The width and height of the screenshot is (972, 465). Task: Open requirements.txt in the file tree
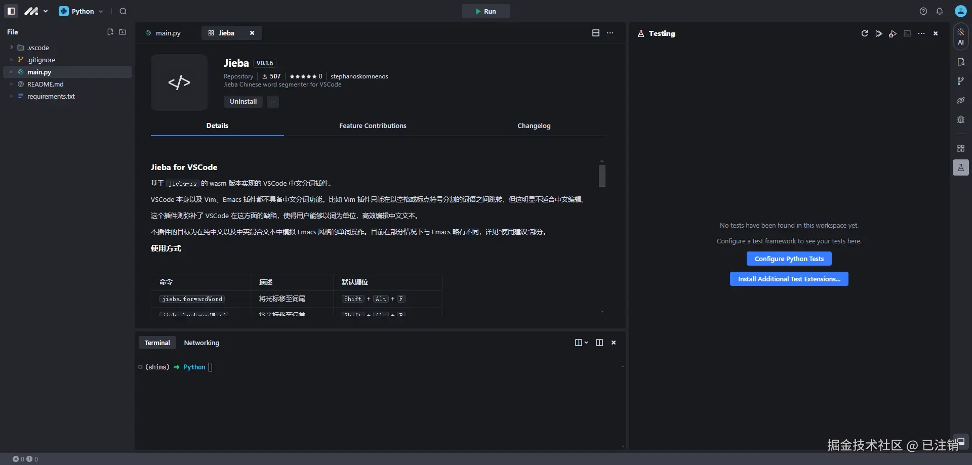pos(51,96)
